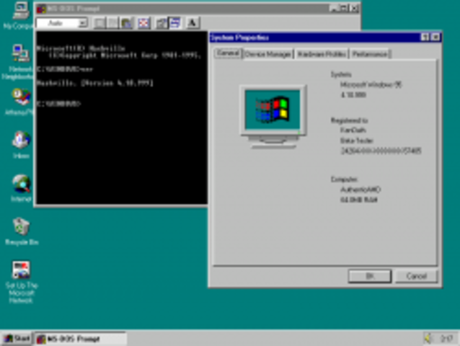460x346 pixels.
Task: Click the "Microsoft Windows 95" system text
Action: pos(371,85)
